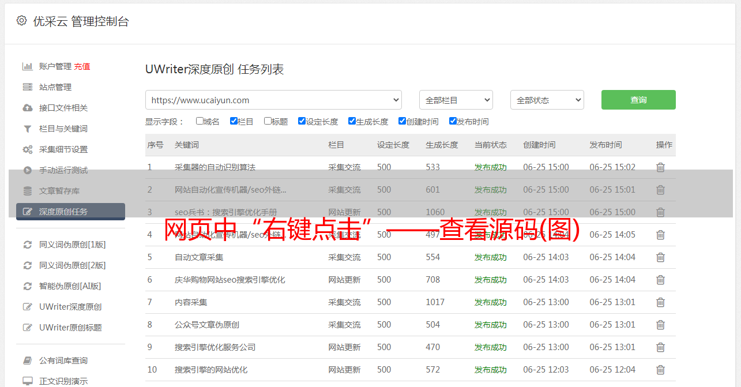Click the cloud upload icon for 接口文件相关
This screenshot has height=387, width=741.
click(x=27, y=108)
